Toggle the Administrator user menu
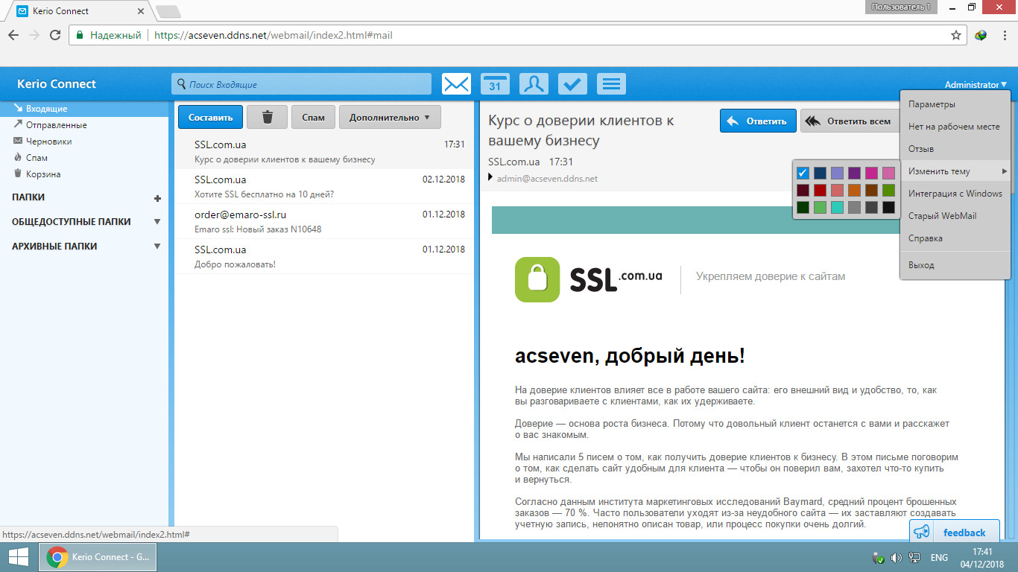 pyautogui.click(x=976, y=85)
